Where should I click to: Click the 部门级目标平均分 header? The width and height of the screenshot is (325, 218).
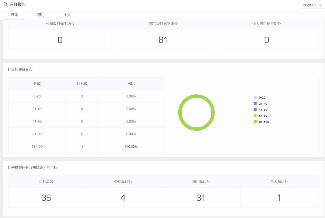(x=163, y=24)
